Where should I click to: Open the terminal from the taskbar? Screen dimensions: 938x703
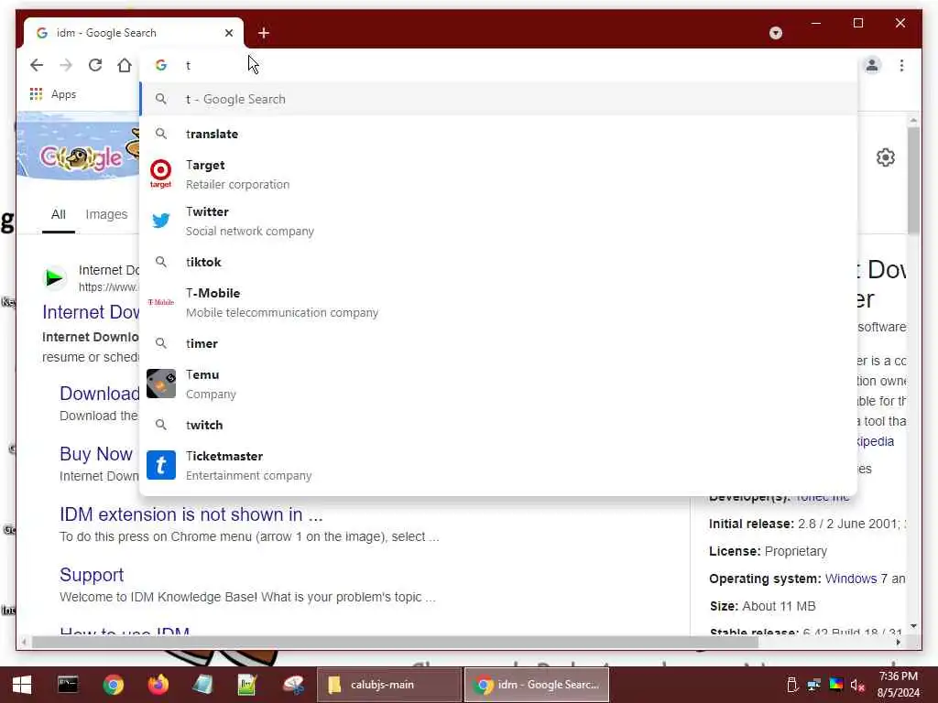pyautogui.click(x=68, y=685)
